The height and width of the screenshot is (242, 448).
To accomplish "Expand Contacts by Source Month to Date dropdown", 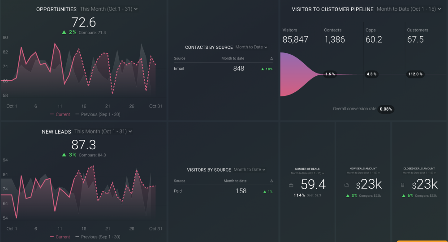I will (251, 47).
